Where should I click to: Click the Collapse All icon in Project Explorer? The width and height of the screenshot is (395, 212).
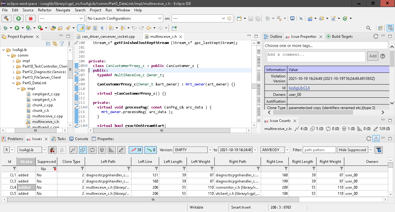pyautogui.click(x=48, y=44)
